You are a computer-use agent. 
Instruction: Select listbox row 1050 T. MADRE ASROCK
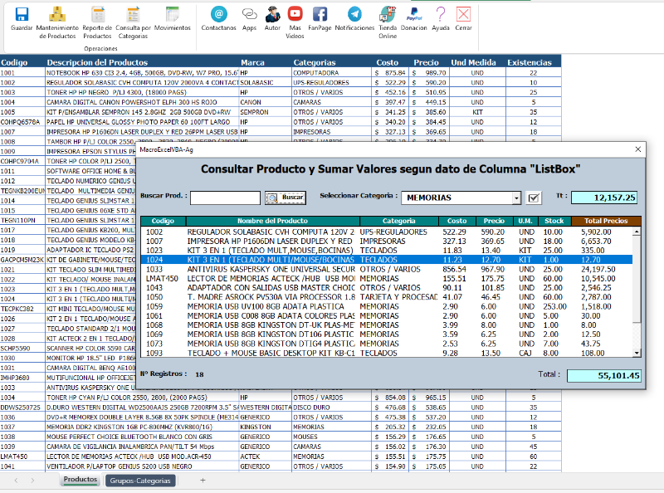[387, 297]
